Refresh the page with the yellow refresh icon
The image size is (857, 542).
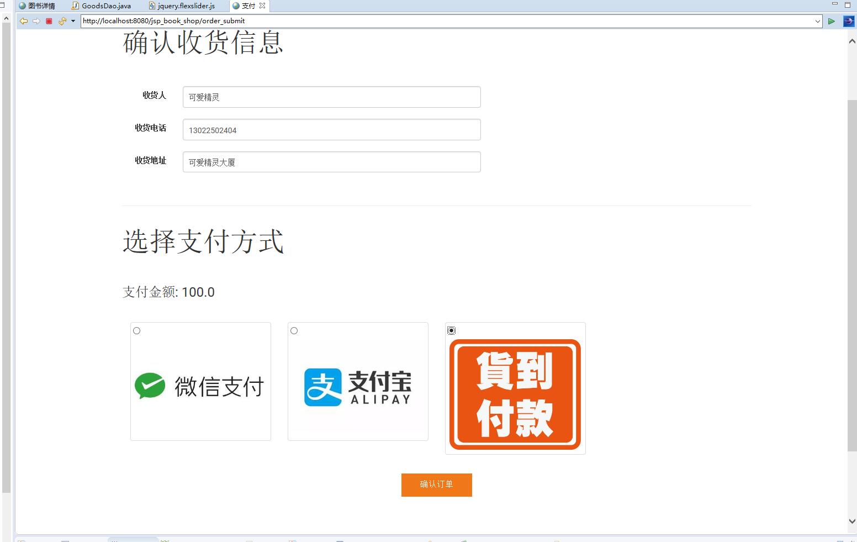(x=62, y=21)
